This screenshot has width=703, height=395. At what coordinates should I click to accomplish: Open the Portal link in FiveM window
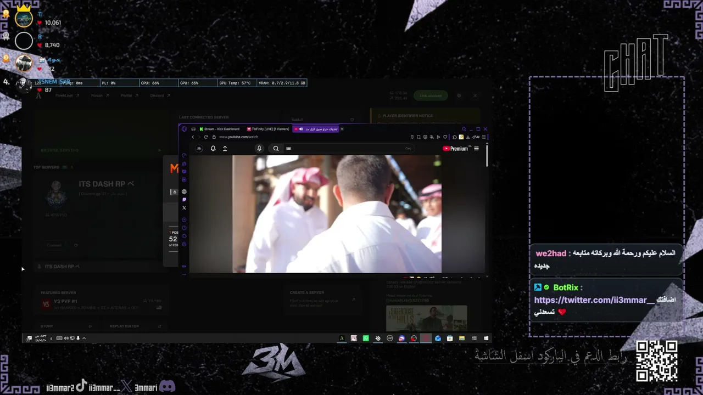click(x=129, y=95)
